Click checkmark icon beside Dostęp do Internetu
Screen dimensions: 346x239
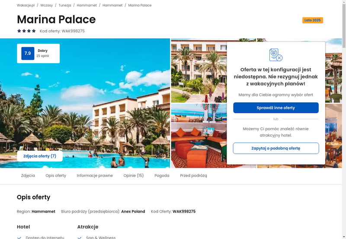click(x=19, y=238)
